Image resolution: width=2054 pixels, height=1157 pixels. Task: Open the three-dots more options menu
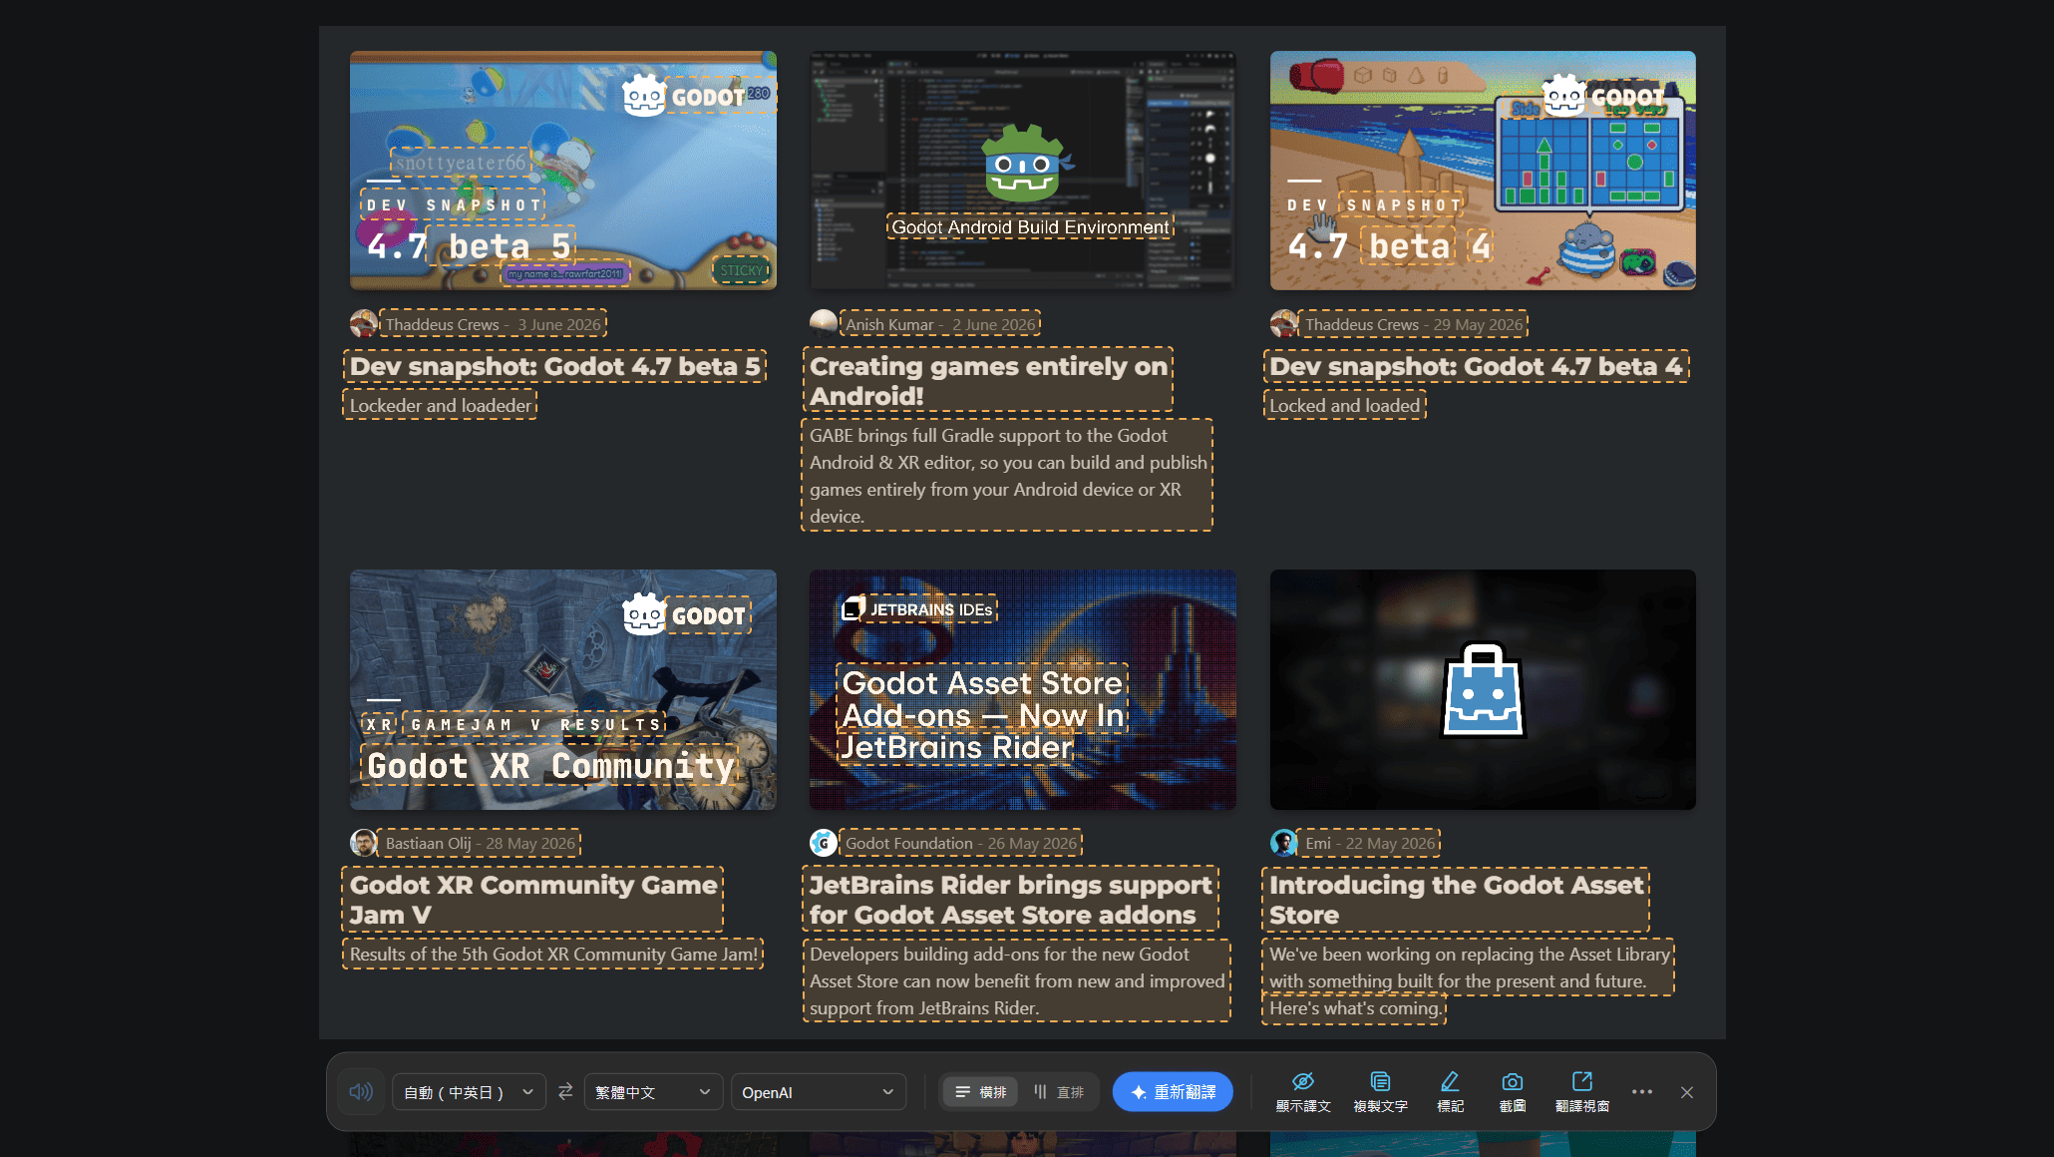coord(1642,1092)
